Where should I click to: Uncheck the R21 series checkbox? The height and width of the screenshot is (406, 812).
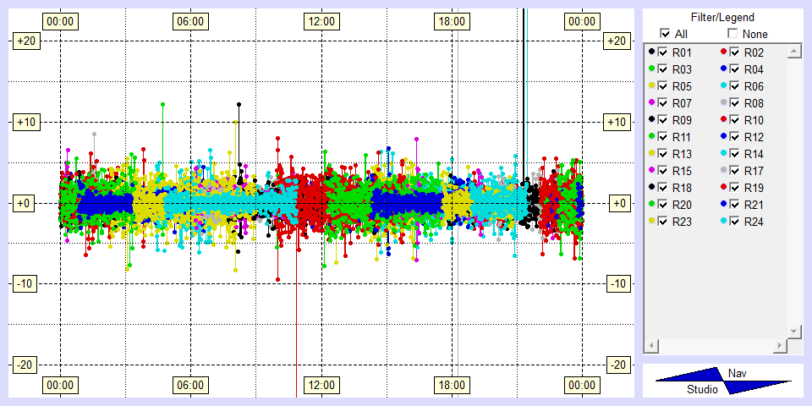(735, 205)
